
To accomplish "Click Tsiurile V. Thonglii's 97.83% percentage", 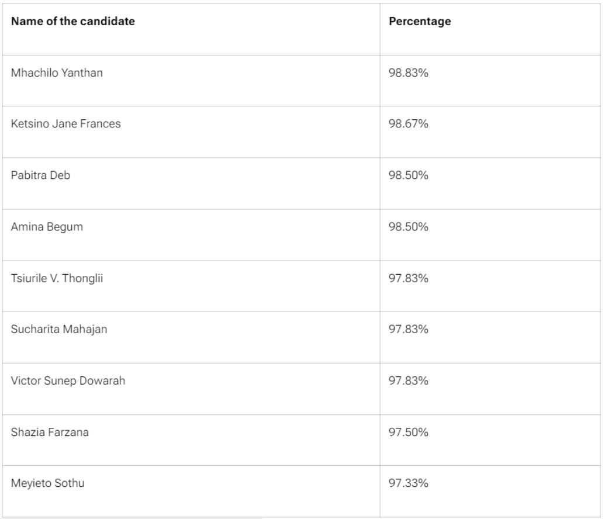I will pyautogui.click(x=409, y=278).
